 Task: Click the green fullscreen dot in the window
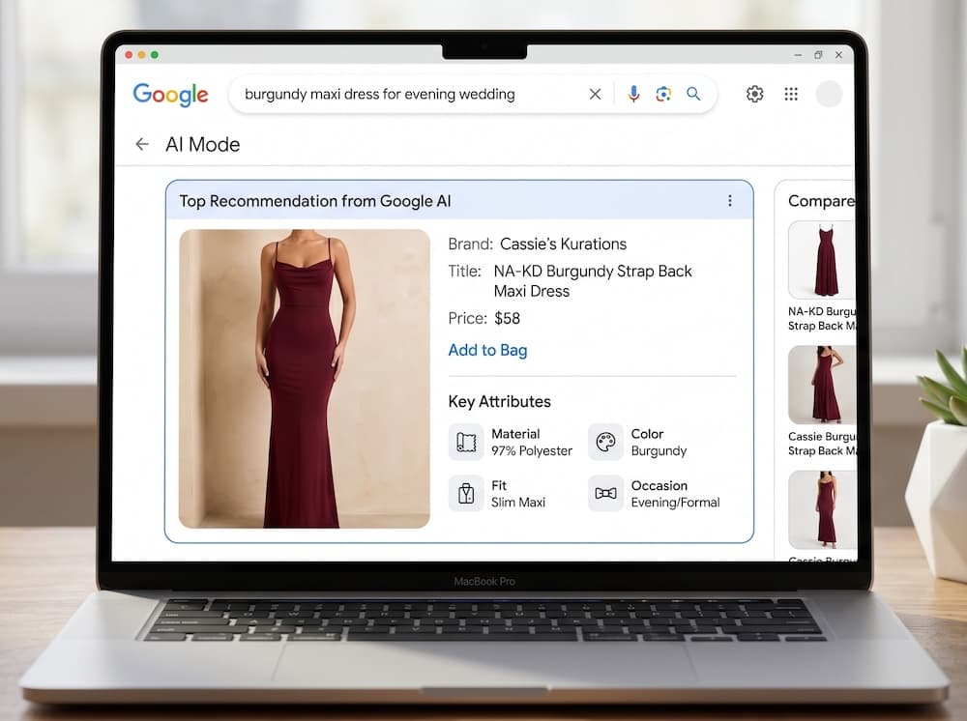click(155, 55)
